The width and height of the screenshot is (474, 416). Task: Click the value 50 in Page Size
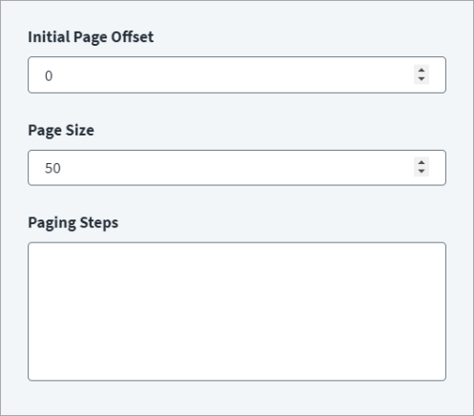(52, 168)
